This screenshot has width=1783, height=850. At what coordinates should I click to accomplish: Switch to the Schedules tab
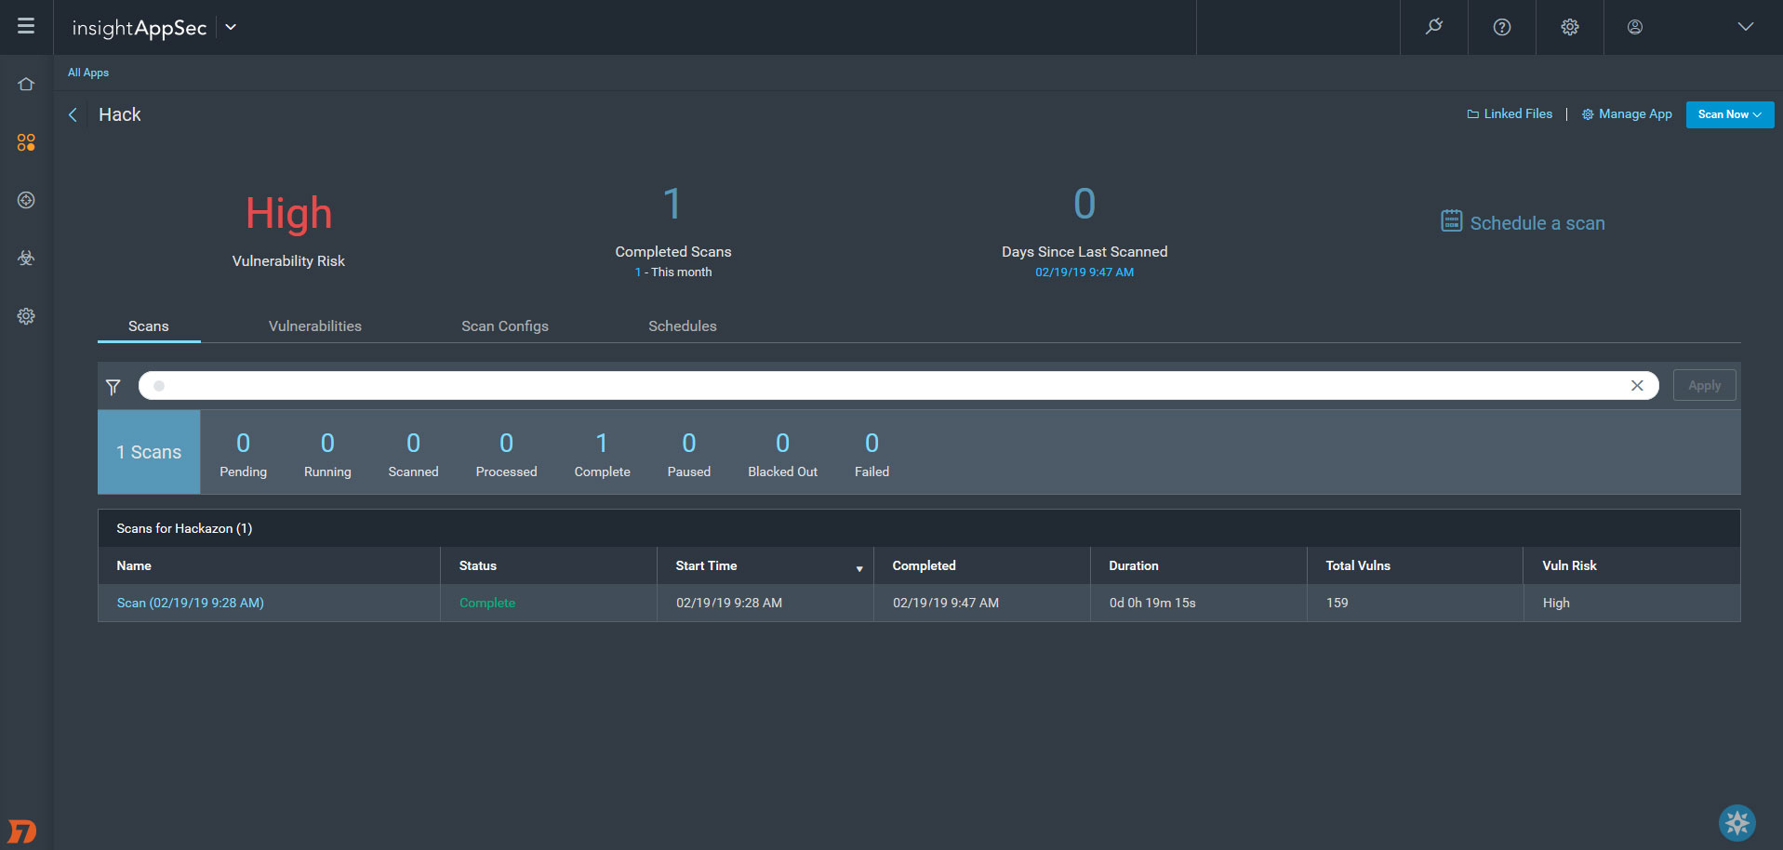(x=683, y=326)
